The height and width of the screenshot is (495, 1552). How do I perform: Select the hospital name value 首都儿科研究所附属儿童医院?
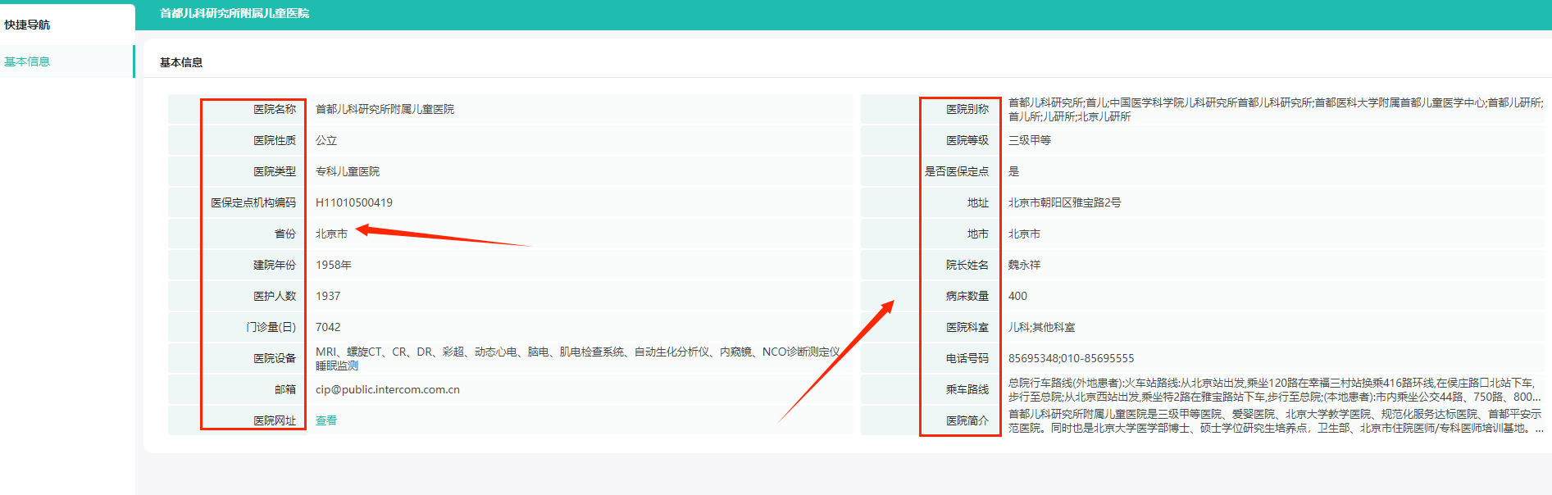point(385,109)
